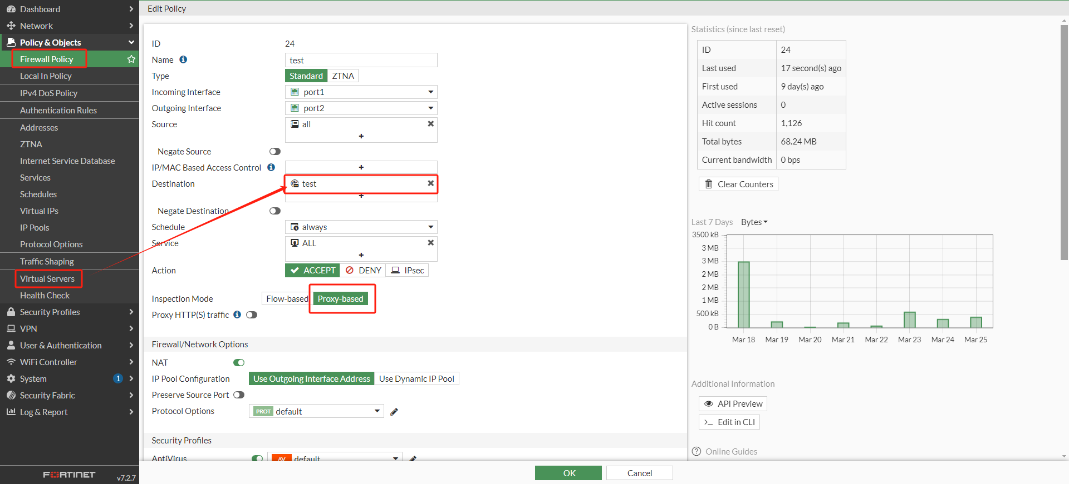
Task: Remove 'all' from the Source field
Action: pos(430,124)
